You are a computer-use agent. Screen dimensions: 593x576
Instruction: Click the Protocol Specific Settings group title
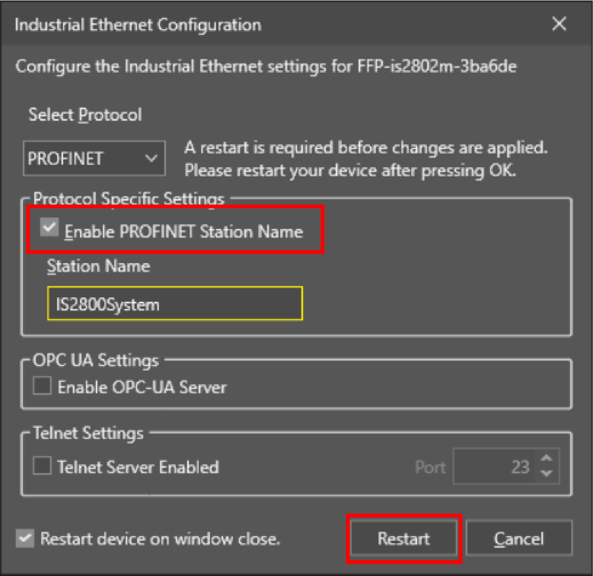point(129,199)
